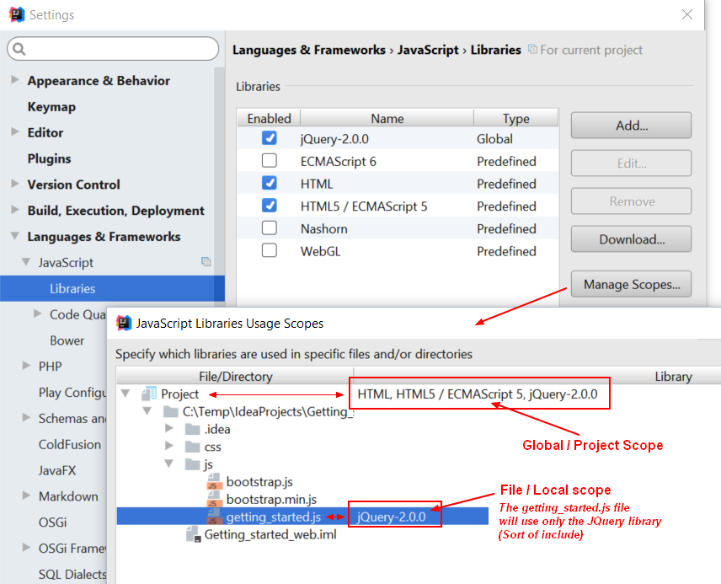
Task: Enable the WebGL library checkbox
Action: 269,251
